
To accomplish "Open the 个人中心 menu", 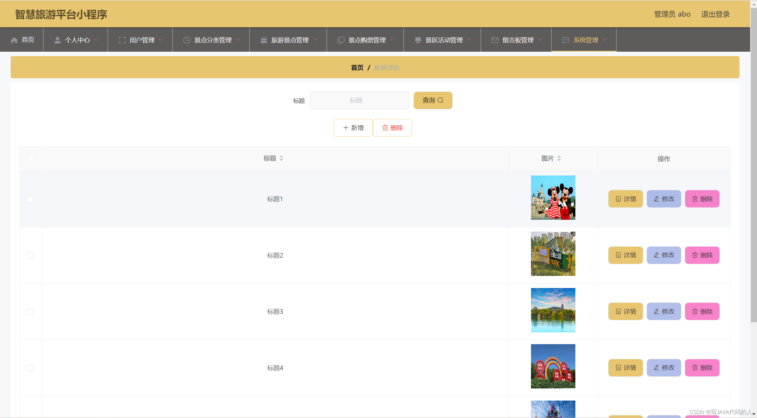I will [76, 40].
